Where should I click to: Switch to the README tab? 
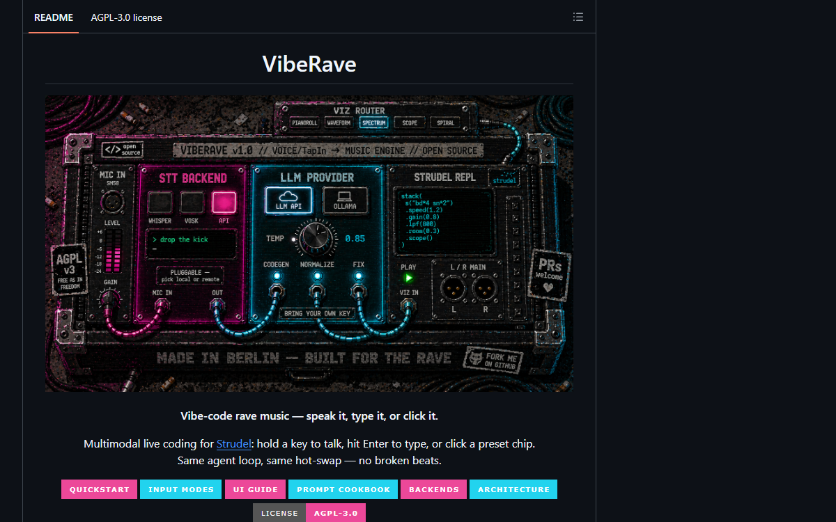point(54,17)
